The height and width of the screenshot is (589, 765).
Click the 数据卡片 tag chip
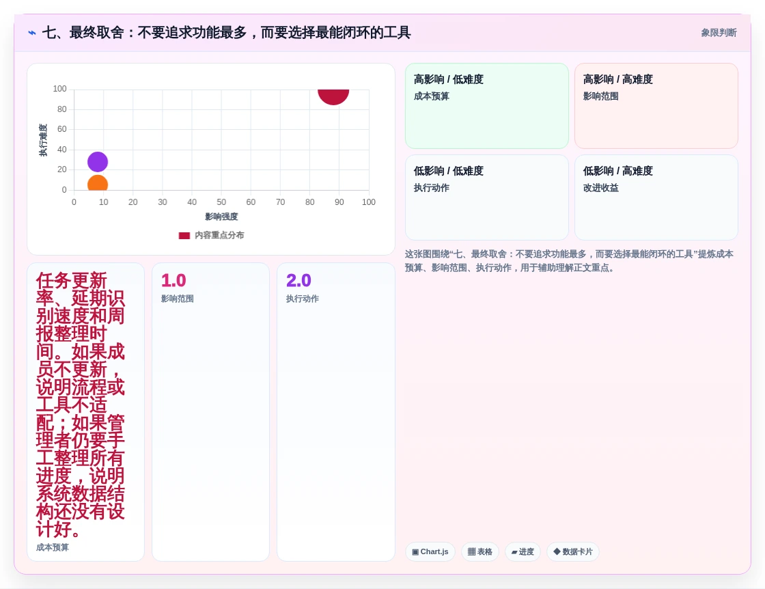(x=573, y=552)
